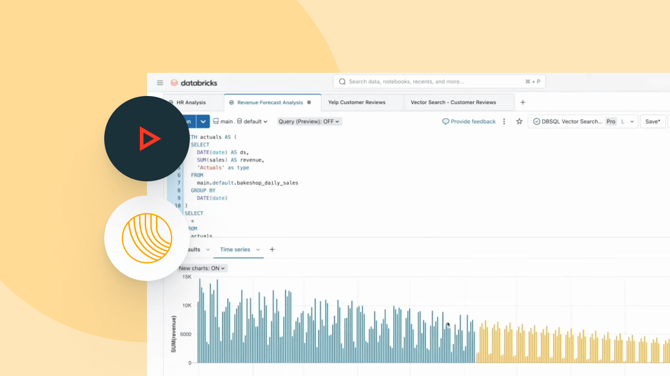This screenshot has width=670, height=376.
Task: Open the hamburger sidebar menu
Action: [x=160, y=83]
